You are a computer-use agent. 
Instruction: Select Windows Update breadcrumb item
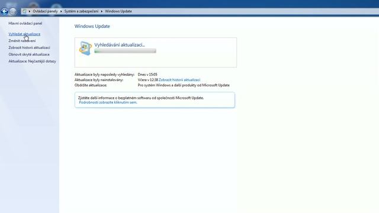(118, 11)
